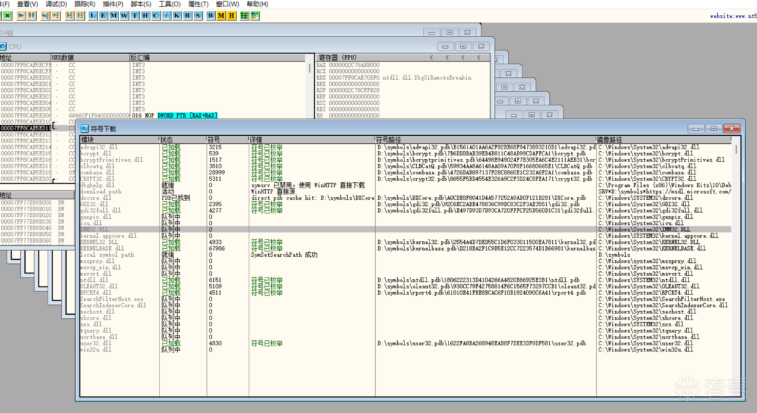Click the Step Into toolbar icon
Viewport: 757px width, 413px height.
click(45, 15)
